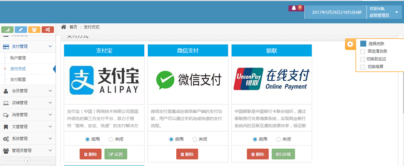The width and height of the screenshot is (404, 166).
Task: Click the blue skin color swatch
Action: pos(363,44)
